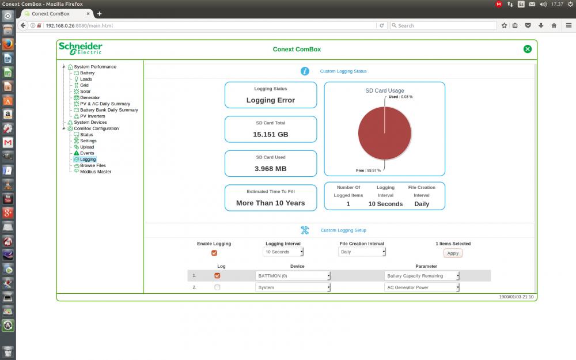The width and height of the screenshot is (576, 360).
Task: Open Amazon from the Ubuntu dock
Action: [7, 115]
